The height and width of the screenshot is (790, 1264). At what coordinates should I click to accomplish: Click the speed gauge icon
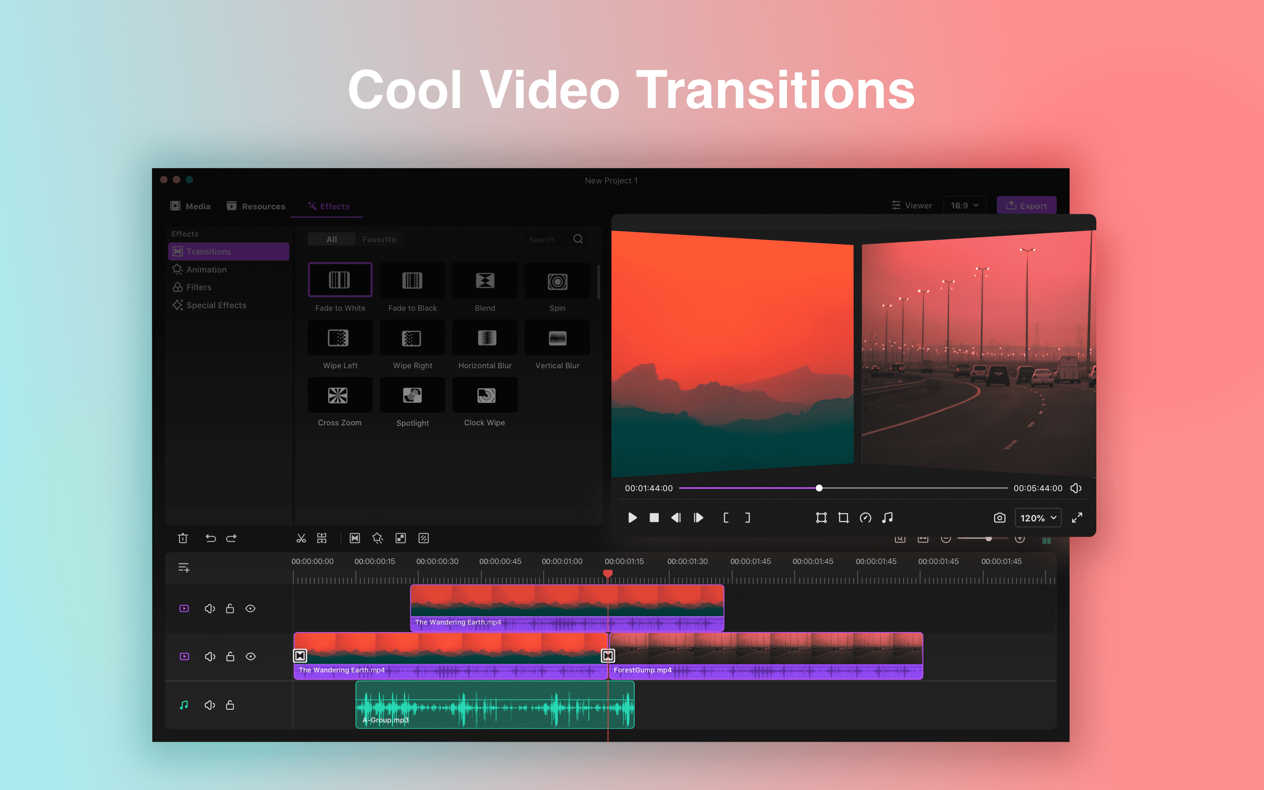865,518
